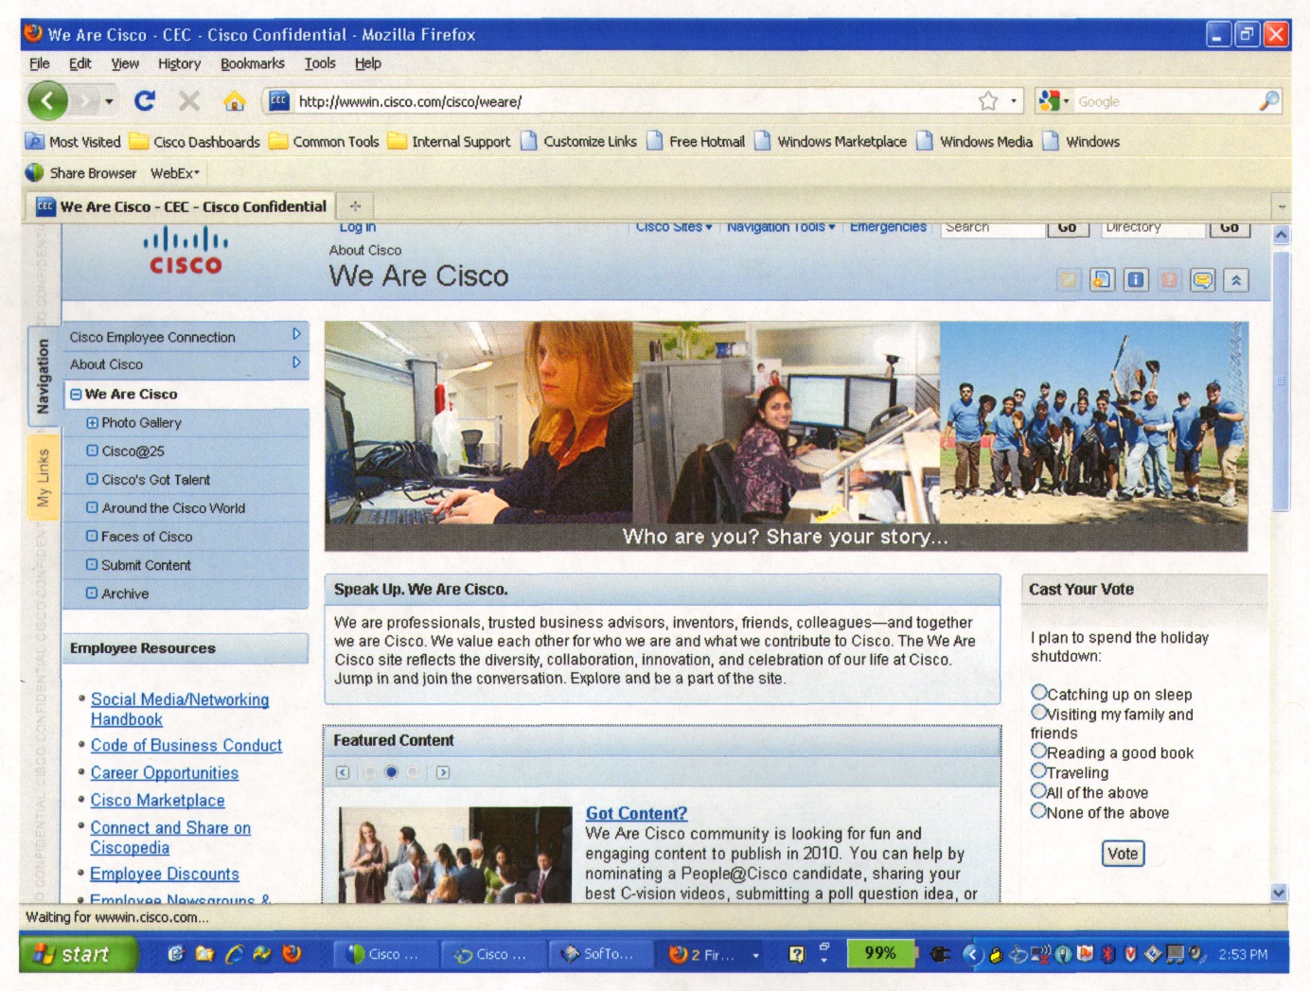Click the Firefox back arrow button
1310x991 pixels.
(x=46, y=101)
